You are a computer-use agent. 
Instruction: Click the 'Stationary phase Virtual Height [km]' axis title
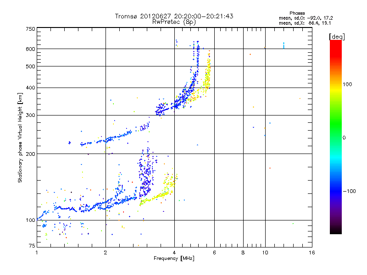point(20,137)
